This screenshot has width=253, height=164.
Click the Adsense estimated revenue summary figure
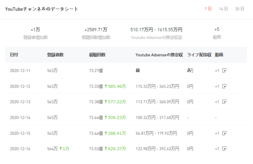[156, 30]
